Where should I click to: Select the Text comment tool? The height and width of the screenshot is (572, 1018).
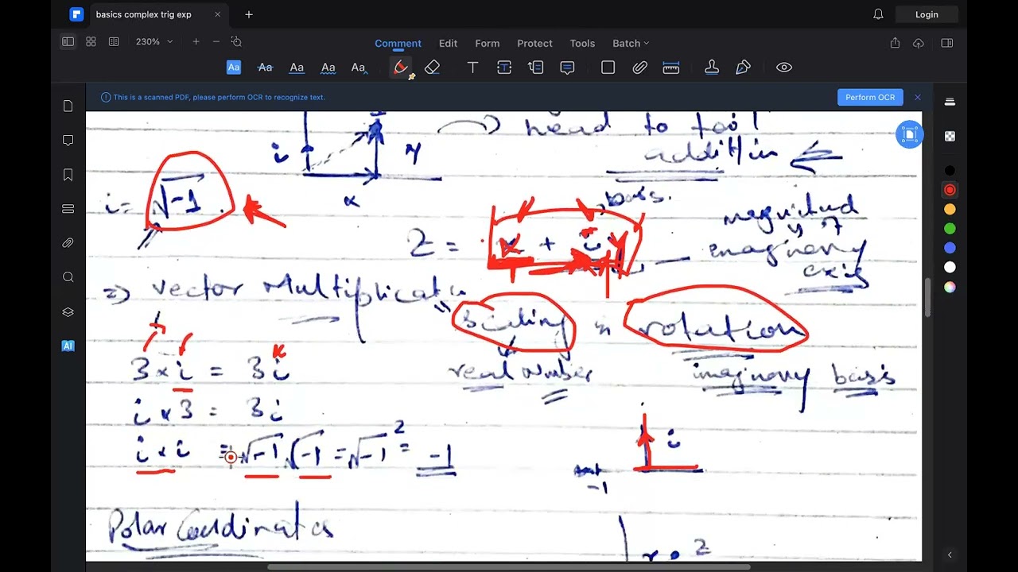[x=472, y=68]
